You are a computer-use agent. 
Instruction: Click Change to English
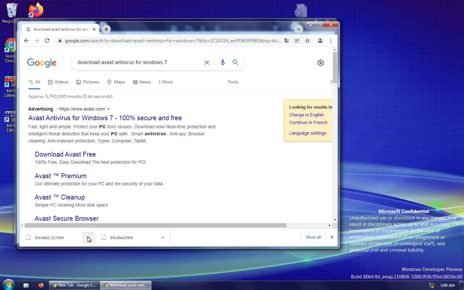pyautogui.click(x=306, y=115)
